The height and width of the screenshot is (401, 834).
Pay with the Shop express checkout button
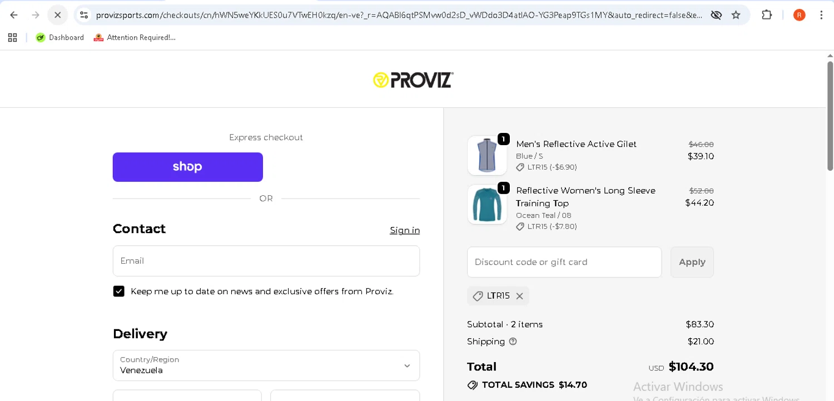pyautogui.click(x=188, y=167)
